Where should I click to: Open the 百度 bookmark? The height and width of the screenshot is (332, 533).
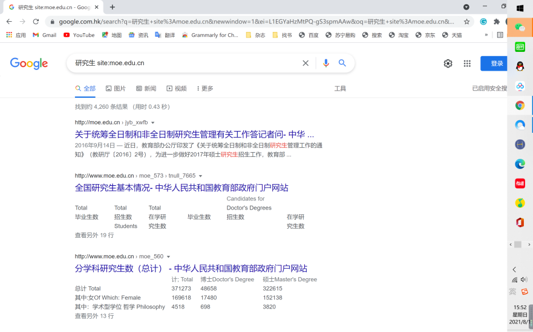(309, 35)
